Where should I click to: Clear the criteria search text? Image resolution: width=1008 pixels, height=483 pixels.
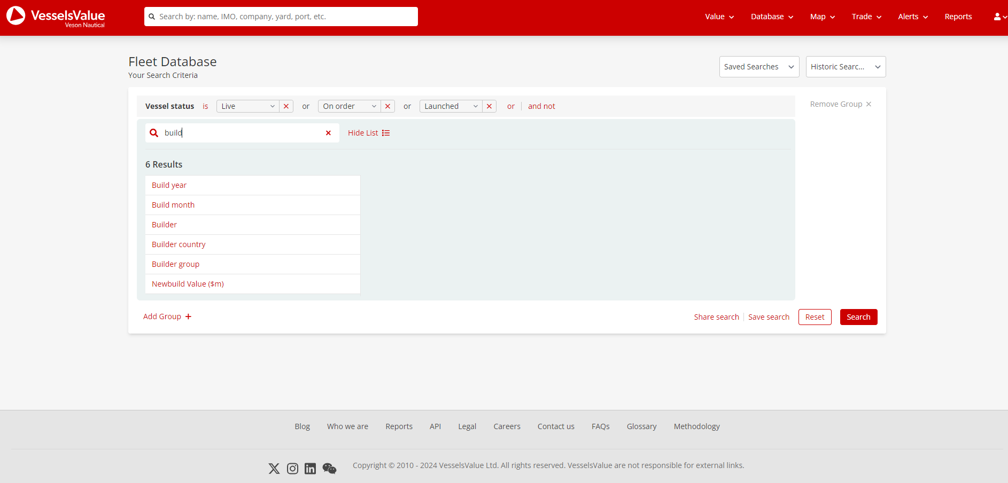click(x=328, y=133)
